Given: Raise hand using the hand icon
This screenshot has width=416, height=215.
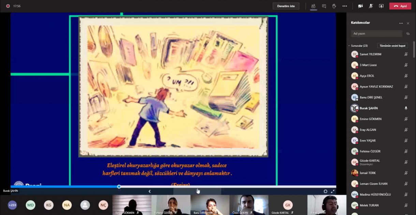Looking at the screenshot, I should [x=334, y=6].
